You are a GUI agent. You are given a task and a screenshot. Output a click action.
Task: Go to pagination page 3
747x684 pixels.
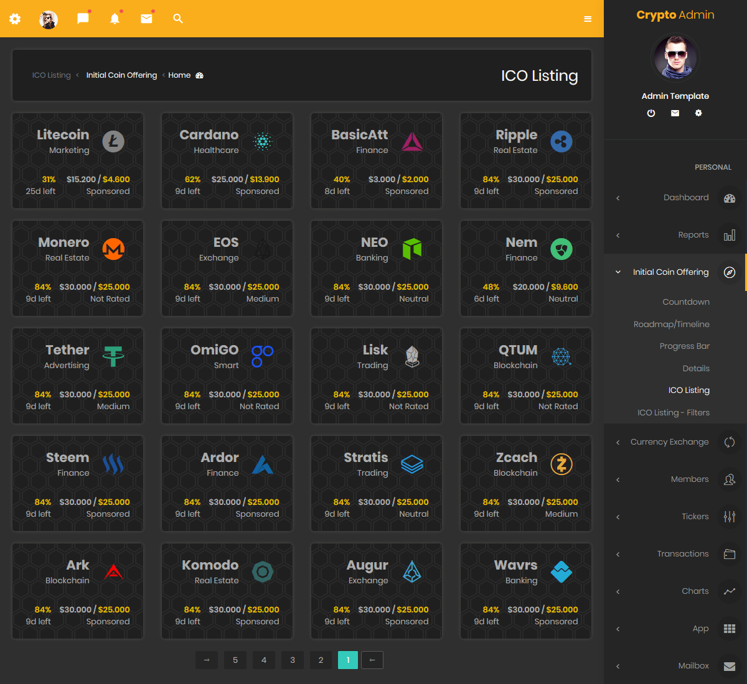[293, 660]
